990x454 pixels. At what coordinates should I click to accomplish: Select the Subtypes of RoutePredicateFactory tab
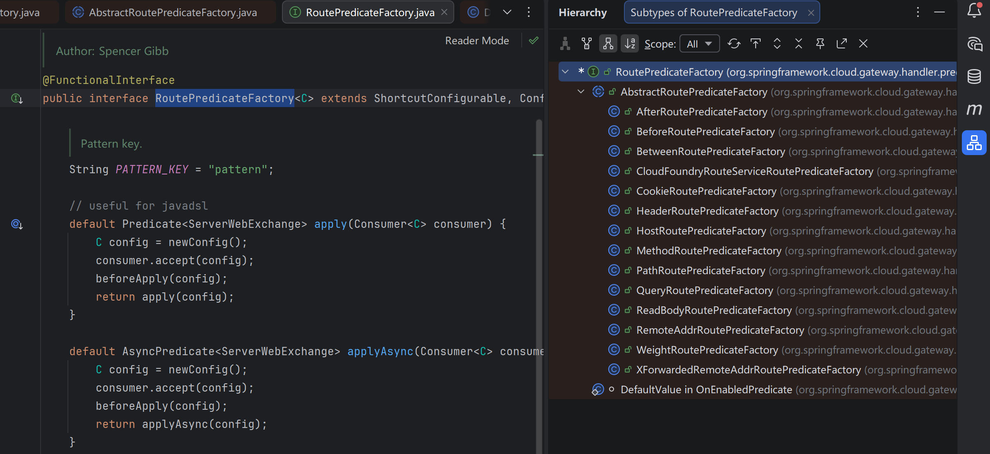[713, 12]
